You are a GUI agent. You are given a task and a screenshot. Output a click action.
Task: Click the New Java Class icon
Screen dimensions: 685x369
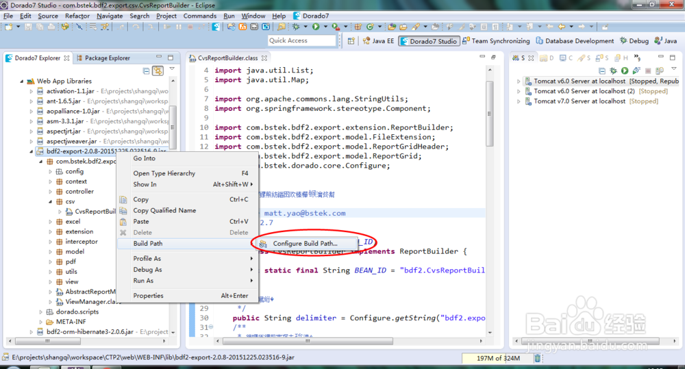(370, 27)
